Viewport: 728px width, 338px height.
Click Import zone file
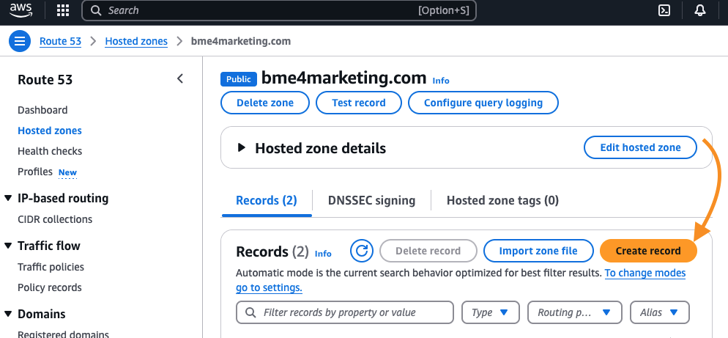pos(538,251)
